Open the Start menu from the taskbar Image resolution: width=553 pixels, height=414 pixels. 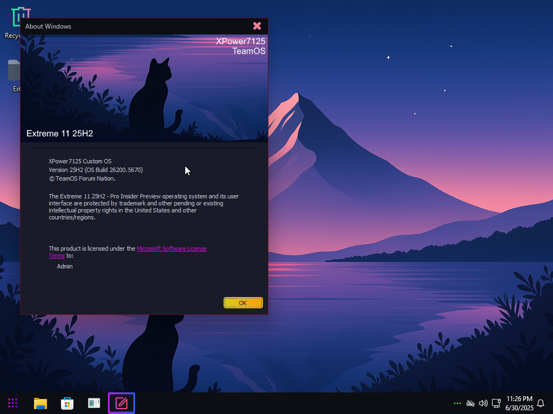point(13,403)
